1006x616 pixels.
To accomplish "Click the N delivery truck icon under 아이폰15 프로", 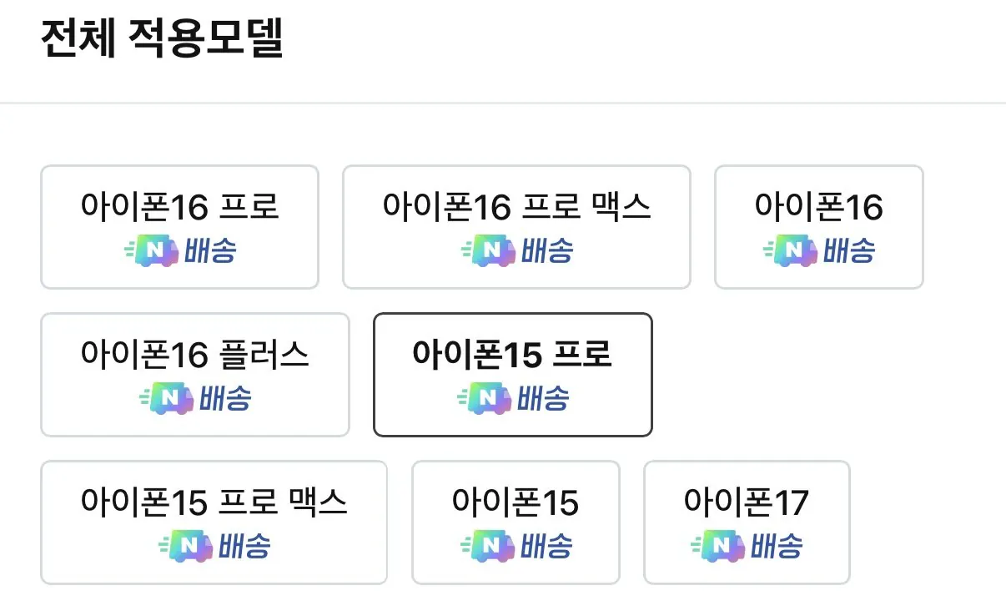I will (x=486, y=399).
